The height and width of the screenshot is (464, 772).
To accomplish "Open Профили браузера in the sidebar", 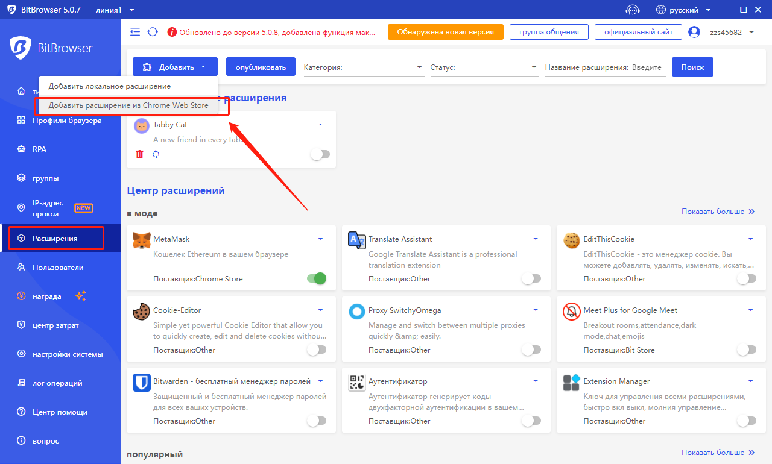I will pyautogui.click(x=60, y=121).
